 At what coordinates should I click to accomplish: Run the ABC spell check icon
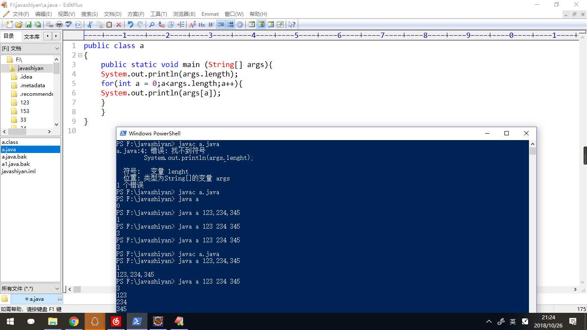tap(69, 24)
